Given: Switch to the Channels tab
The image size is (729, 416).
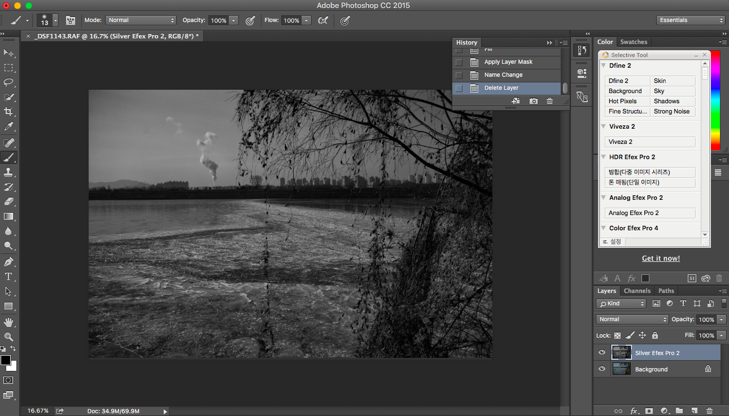Looking at the screenshot, I should click(x=637, y=291).
